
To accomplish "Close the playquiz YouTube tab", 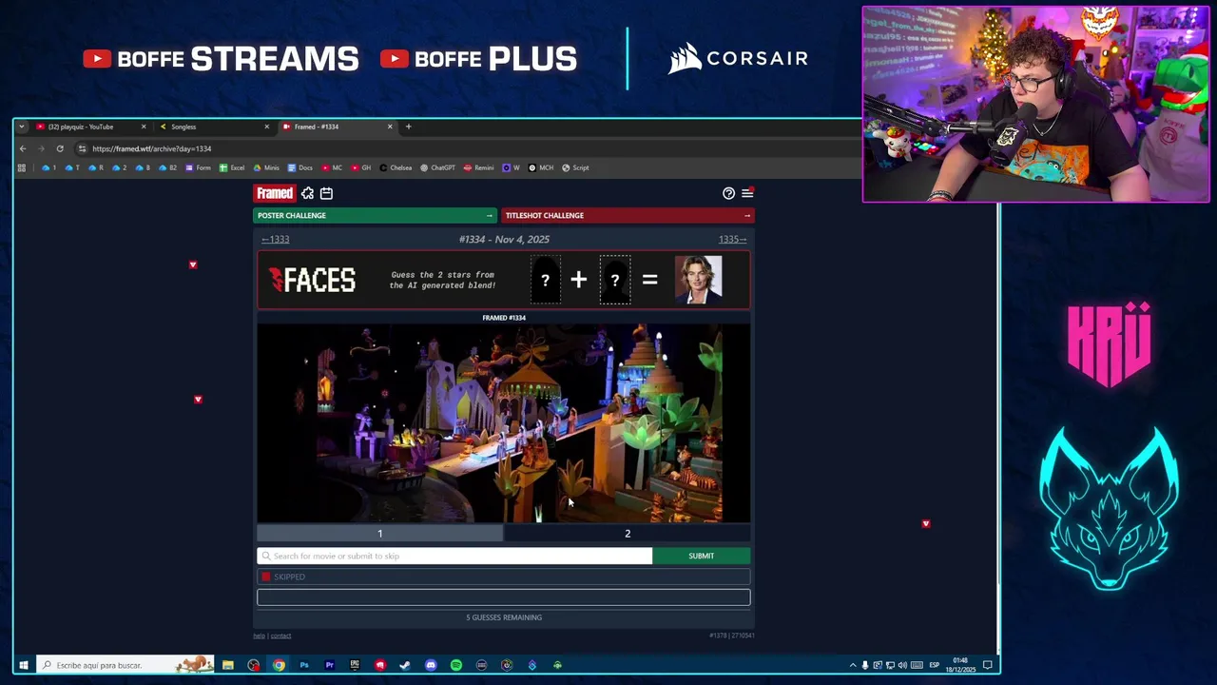I will coord(144,127).
